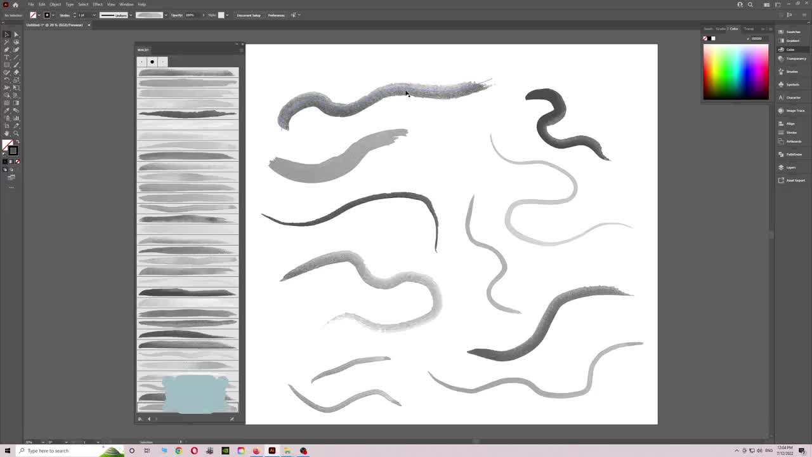Open the brush library panel menu
The image size is (812, 457).
(242, 50)
